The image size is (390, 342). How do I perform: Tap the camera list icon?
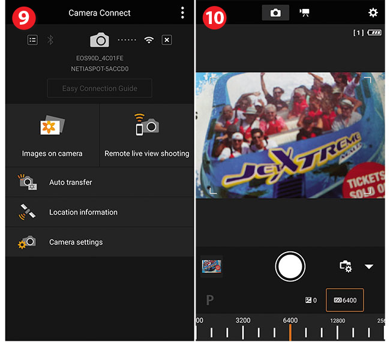[32, 40]
